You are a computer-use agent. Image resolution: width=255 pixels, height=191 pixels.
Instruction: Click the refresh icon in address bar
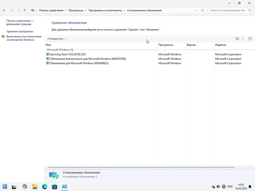pyautogui.click(x=203, y=10)
